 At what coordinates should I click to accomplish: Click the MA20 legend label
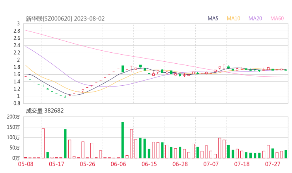(255, 18)
